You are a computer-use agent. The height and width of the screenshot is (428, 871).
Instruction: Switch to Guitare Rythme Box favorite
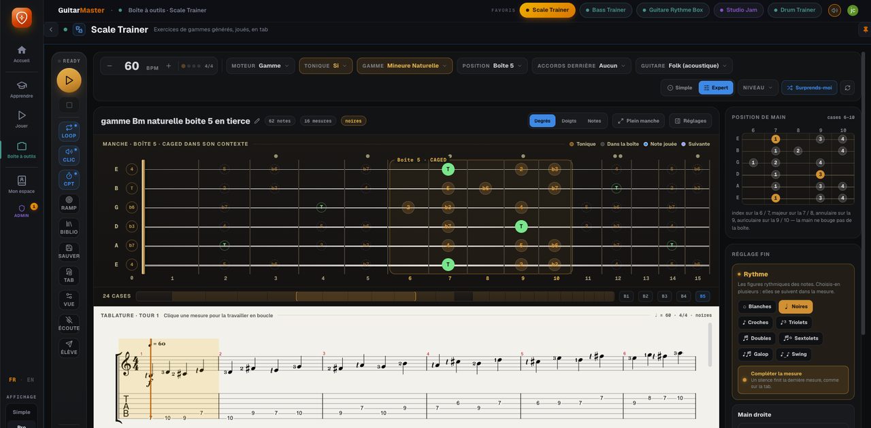pyautogui.click(x=672, y=10)
